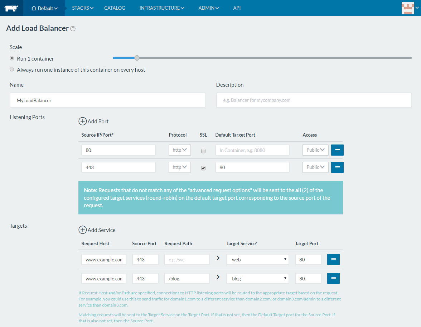The width and height of the screenshot is (421, 327).
Task: Select the Run 1 container radio option
Action: click(x=12, y=58)
